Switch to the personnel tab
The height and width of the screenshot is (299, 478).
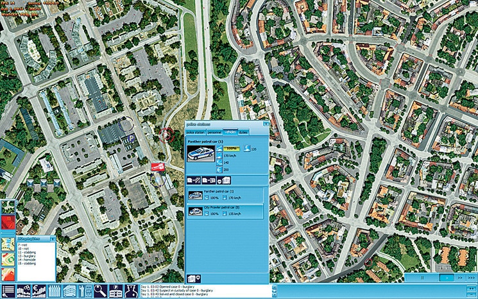pos(214,132)
